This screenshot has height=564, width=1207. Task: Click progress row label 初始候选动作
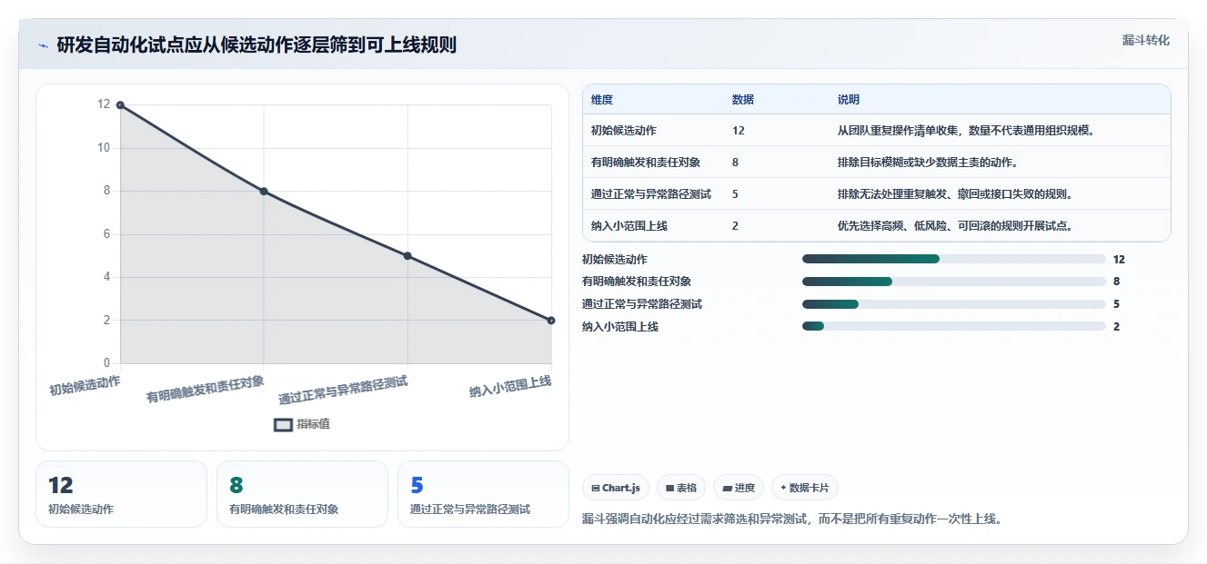coord(615,260)
